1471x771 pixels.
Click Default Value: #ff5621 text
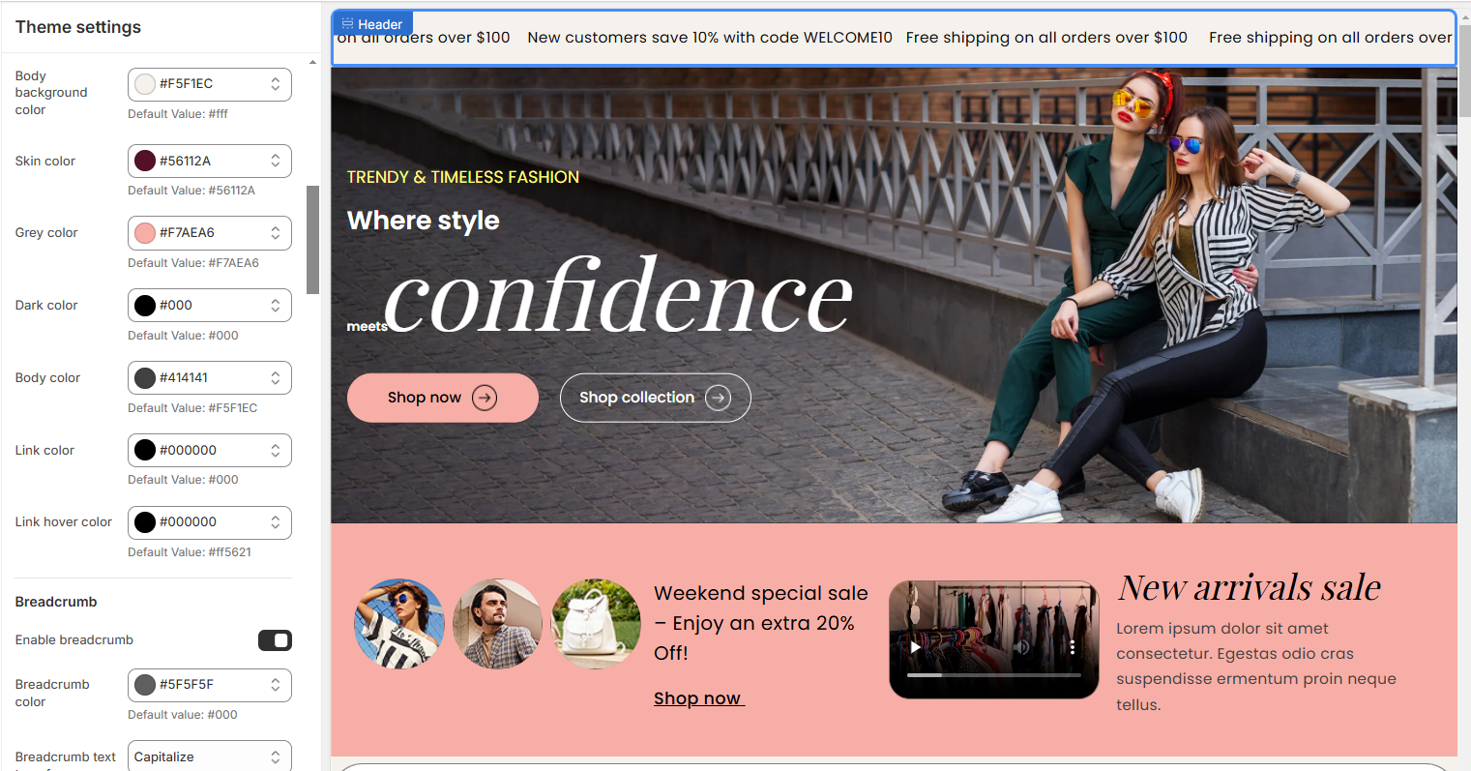click(x=190, y=552)
